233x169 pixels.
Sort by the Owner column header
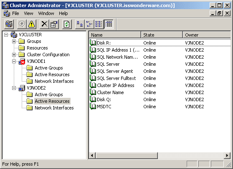(207, 35)
